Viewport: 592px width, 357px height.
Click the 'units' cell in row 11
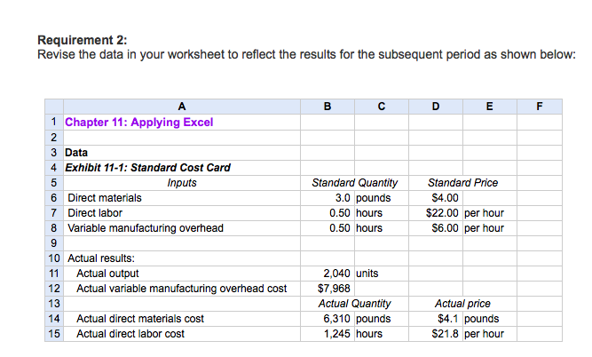(382, 274)
